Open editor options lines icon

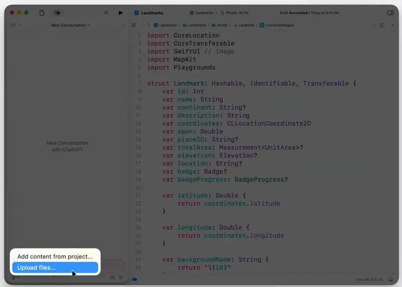tap(382, 25)
